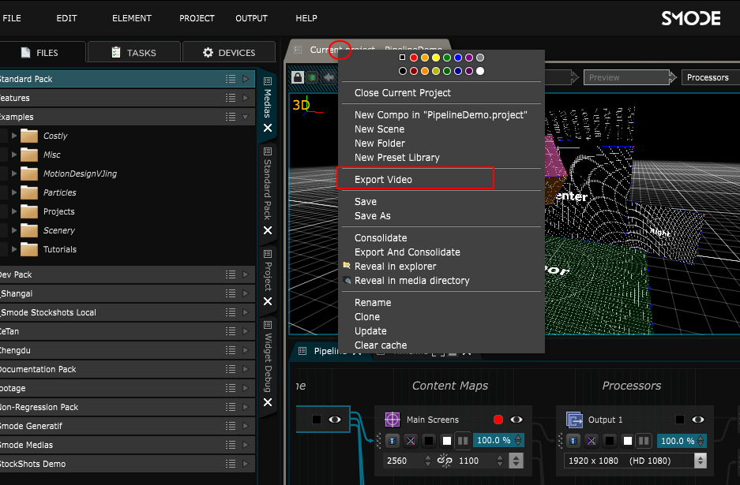Viewport: 740px width, 485px height.
Task: Toggle the black square on the leftmost partial node
Action: (317, 419)
